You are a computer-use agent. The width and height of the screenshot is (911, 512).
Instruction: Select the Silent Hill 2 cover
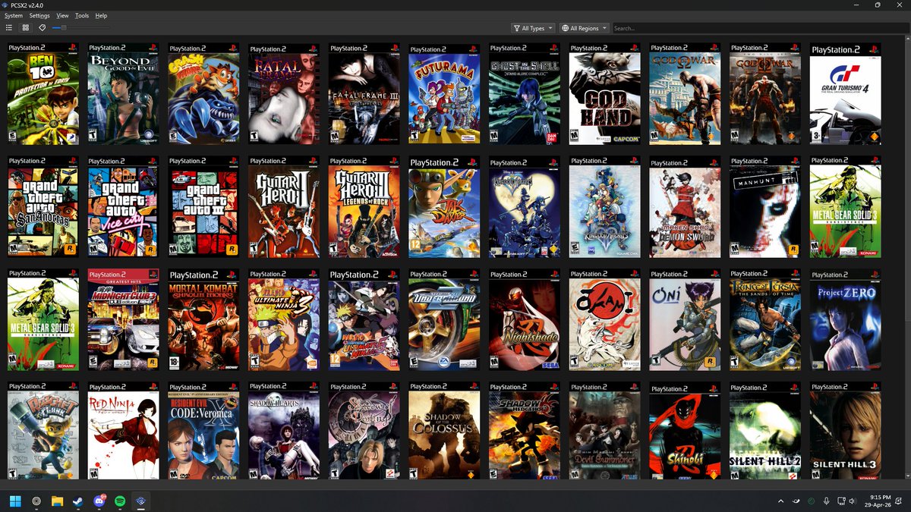pos(765,431)
